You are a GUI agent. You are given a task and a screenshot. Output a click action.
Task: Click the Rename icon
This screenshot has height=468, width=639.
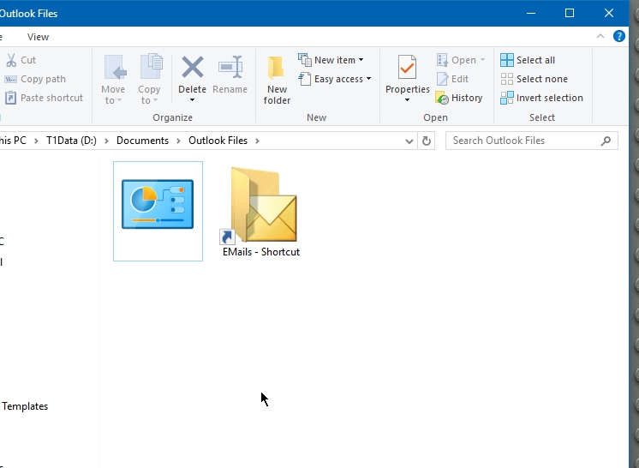(230, 69)
